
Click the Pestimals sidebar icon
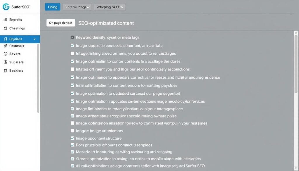click(x=5, y=46)
